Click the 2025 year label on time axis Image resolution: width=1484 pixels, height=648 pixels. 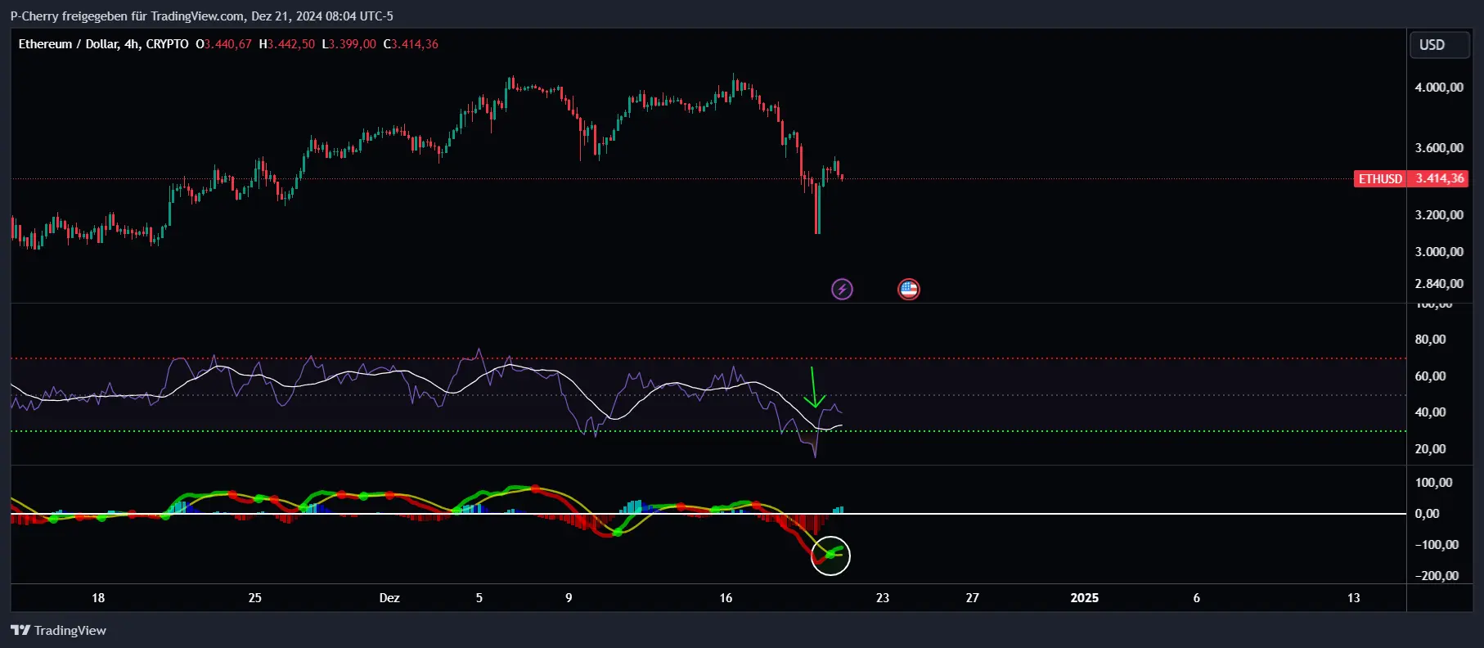click(x=1085, y=598)
